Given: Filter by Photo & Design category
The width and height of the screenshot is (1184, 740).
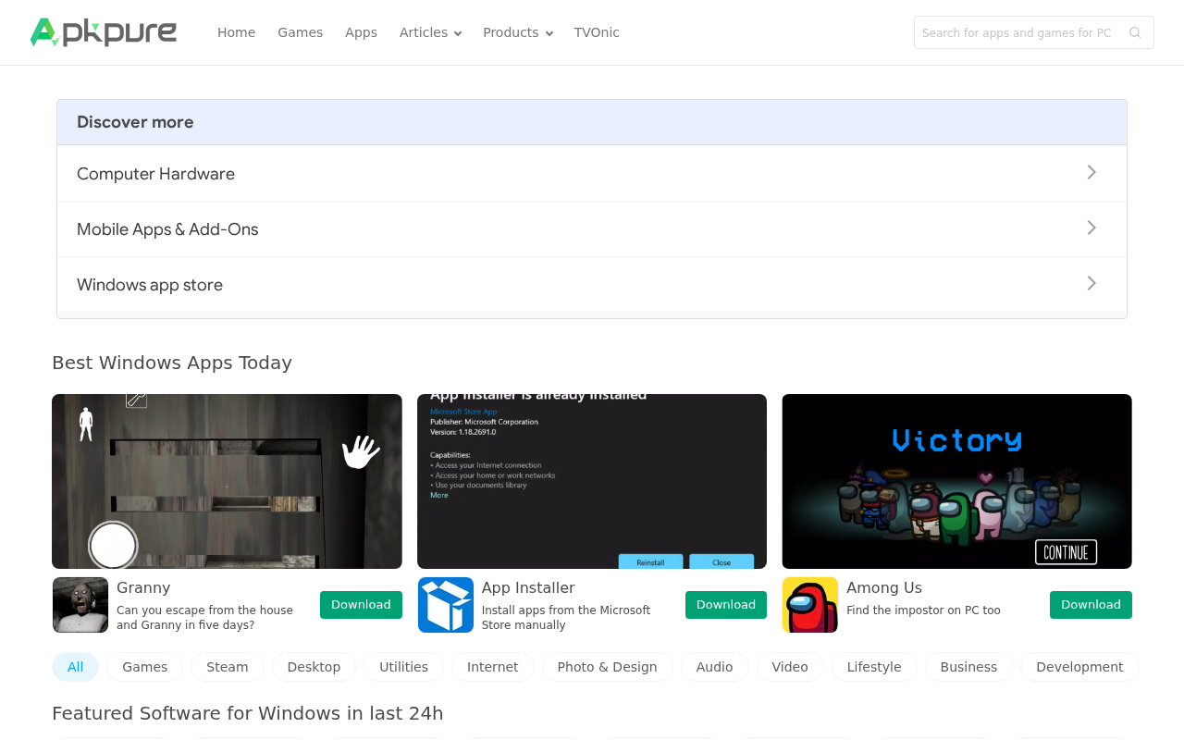Looking at the screenshot, I should [x=607, y=667].
